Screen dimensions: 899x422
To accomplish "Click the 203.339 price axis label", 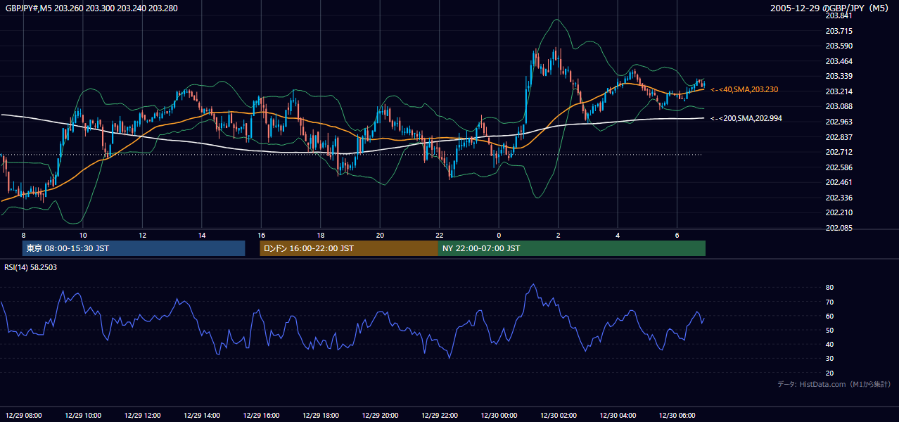I will [839, 76].
